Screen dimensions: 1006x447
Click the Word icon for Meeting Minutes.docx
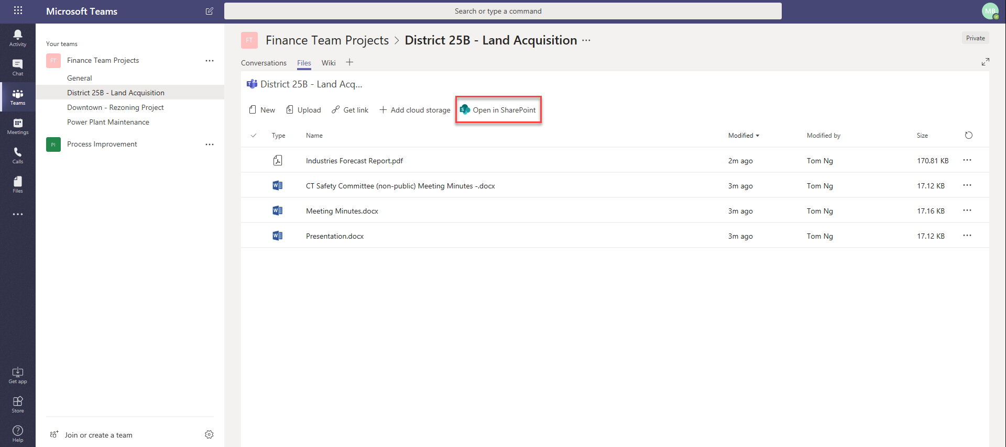click(x=278, y=210)
